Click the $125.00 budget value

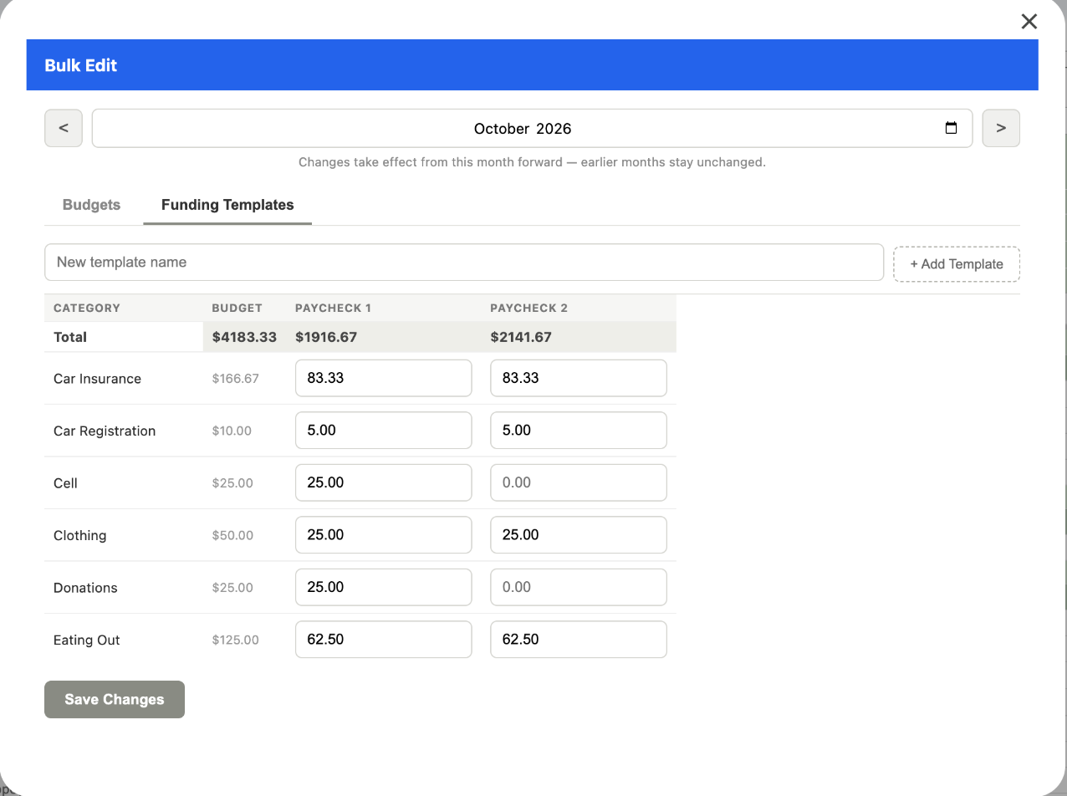[x=235, y=640]
